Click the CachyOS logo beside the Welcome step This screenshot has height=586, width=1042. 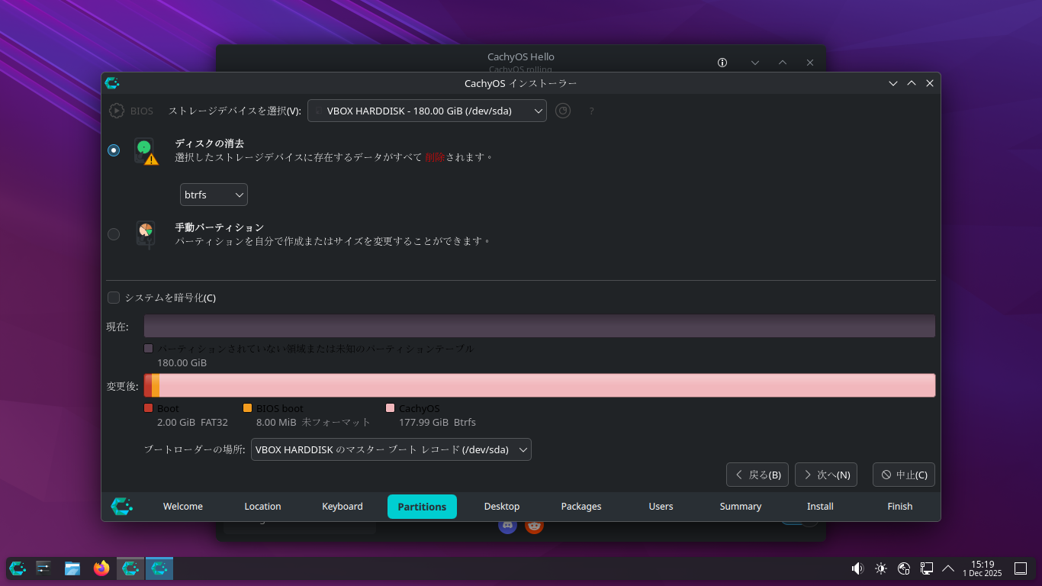[x=121, y=507]
